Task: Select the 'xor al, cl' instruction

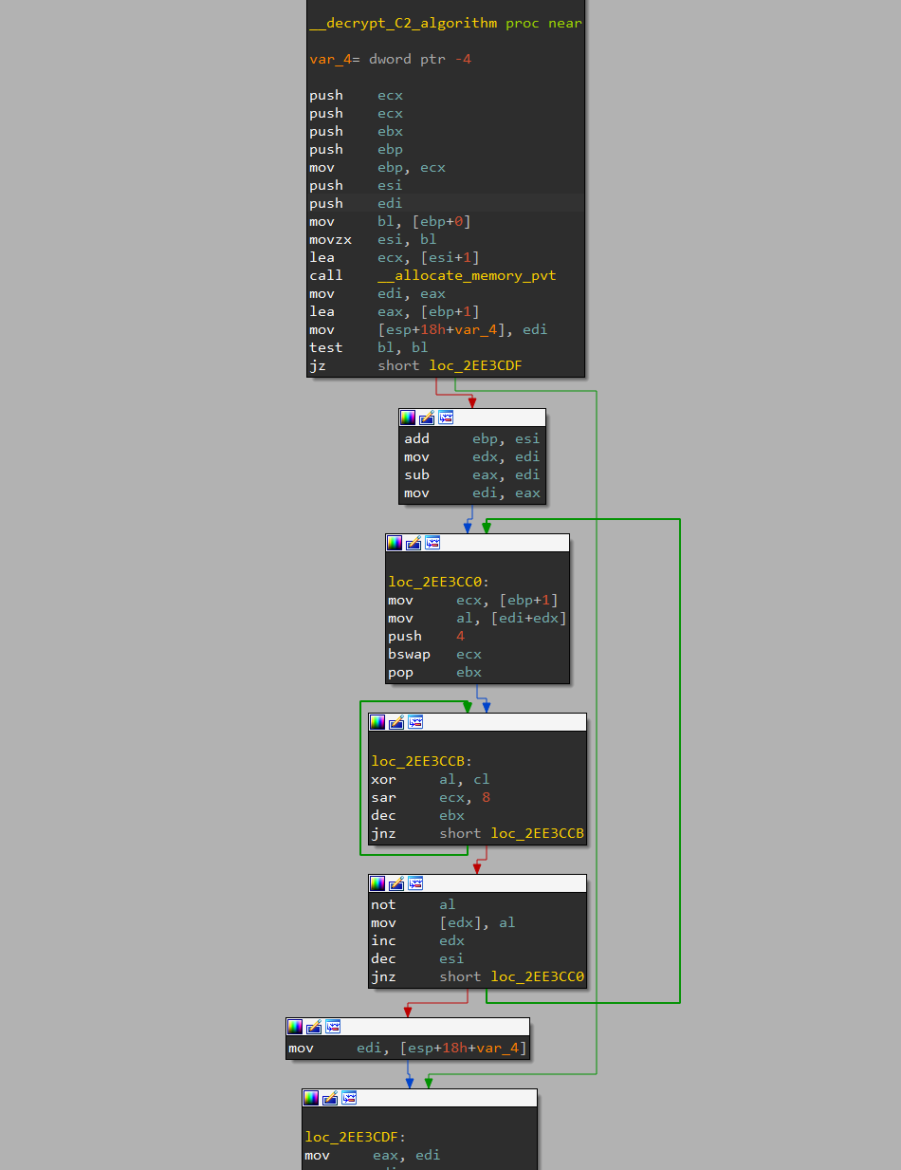Action: [430, 779]
